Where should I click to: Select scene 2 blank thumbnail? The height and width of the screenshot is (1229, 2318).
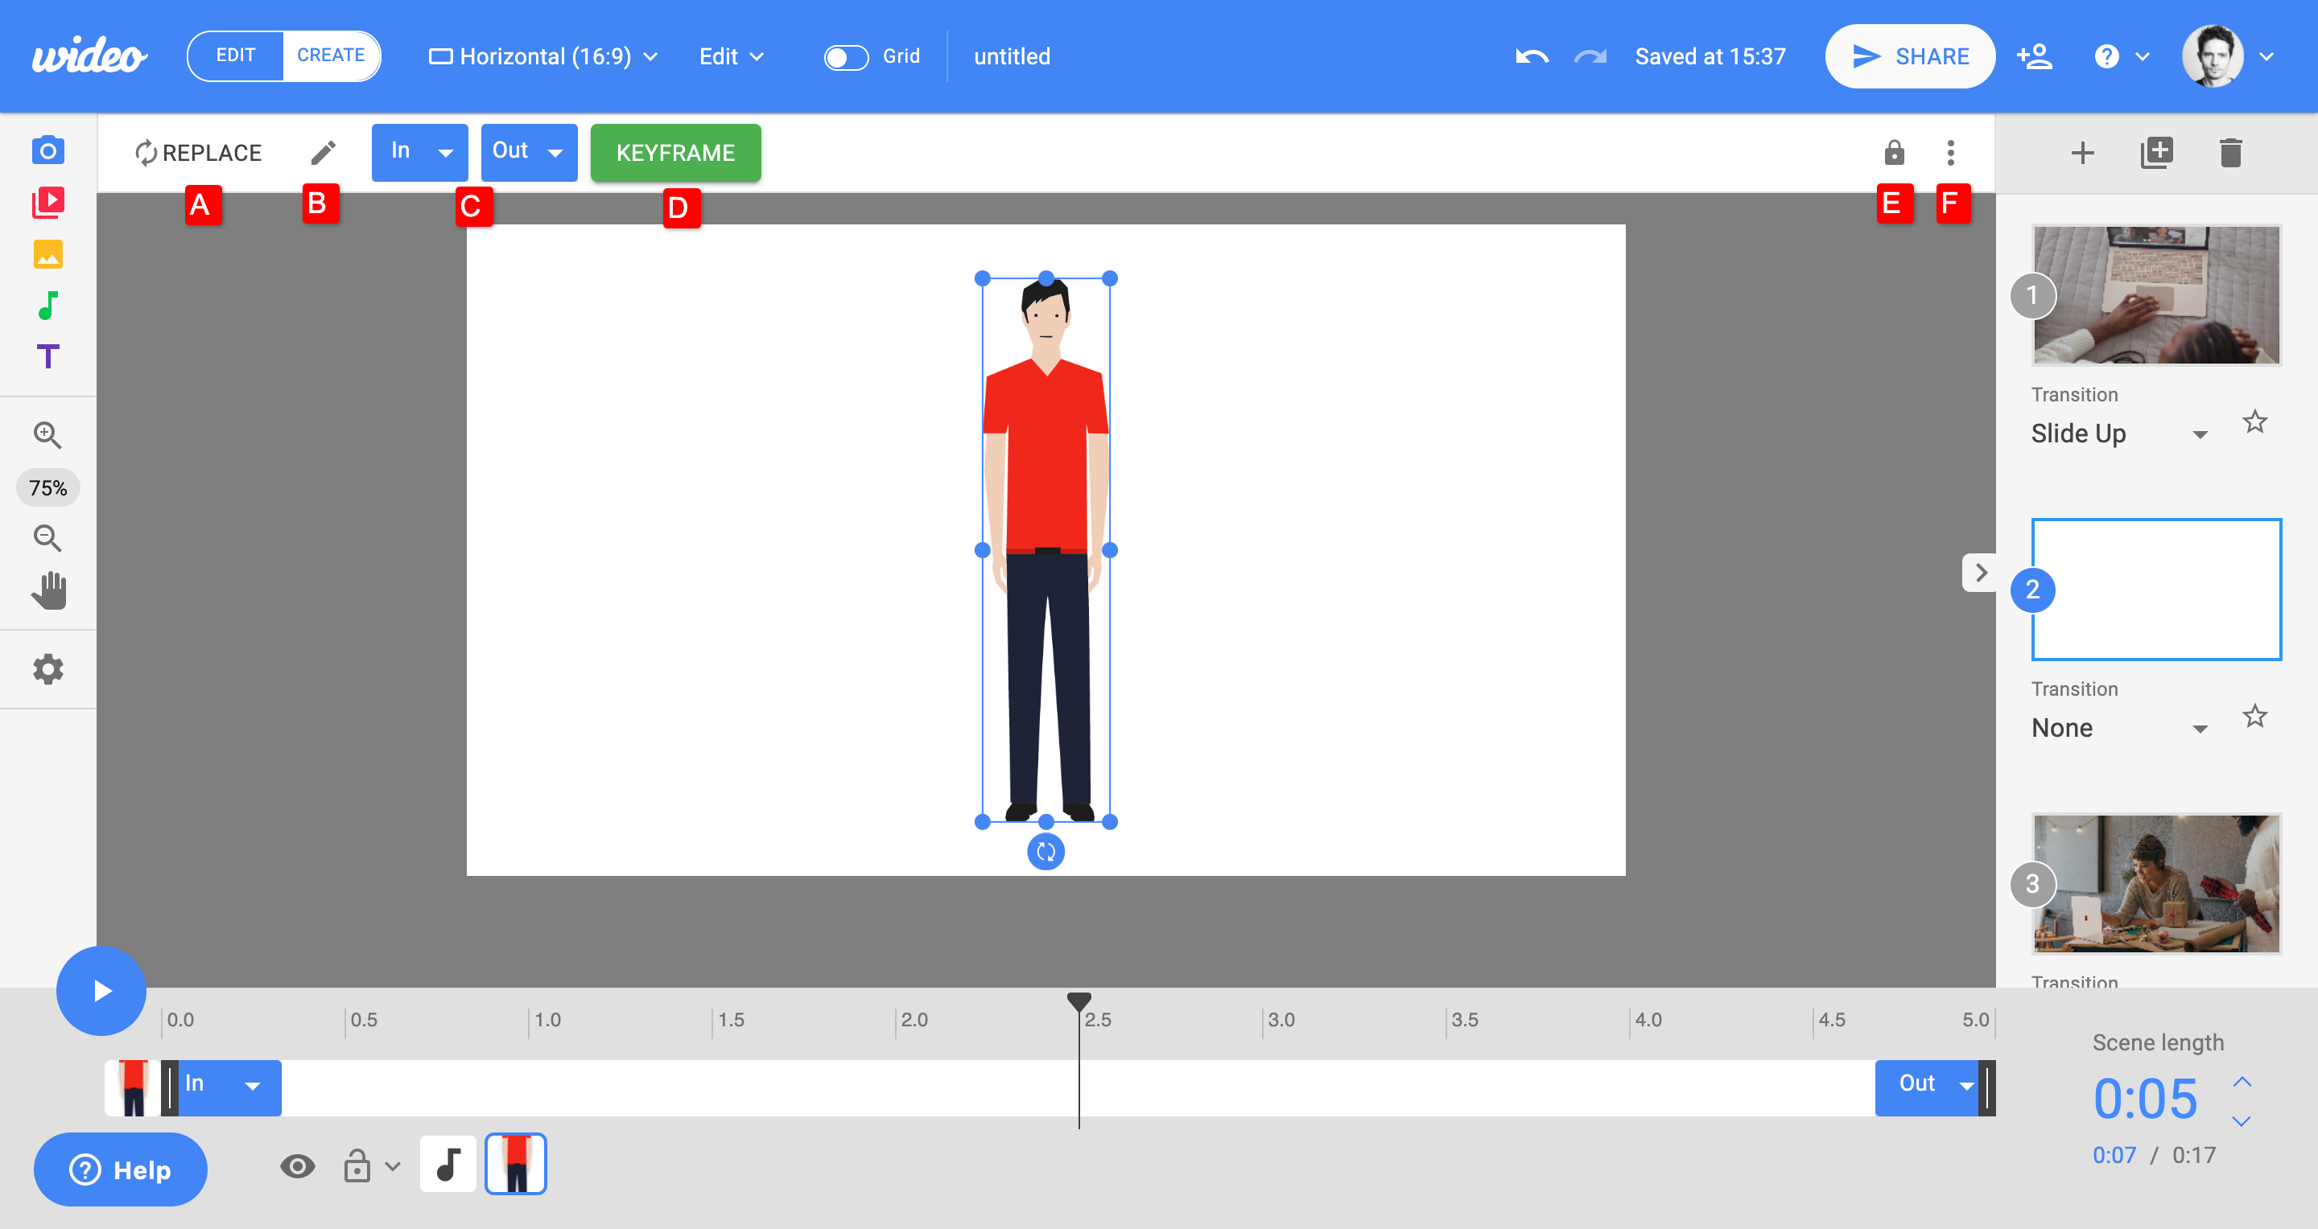(x=2156, y=590)
